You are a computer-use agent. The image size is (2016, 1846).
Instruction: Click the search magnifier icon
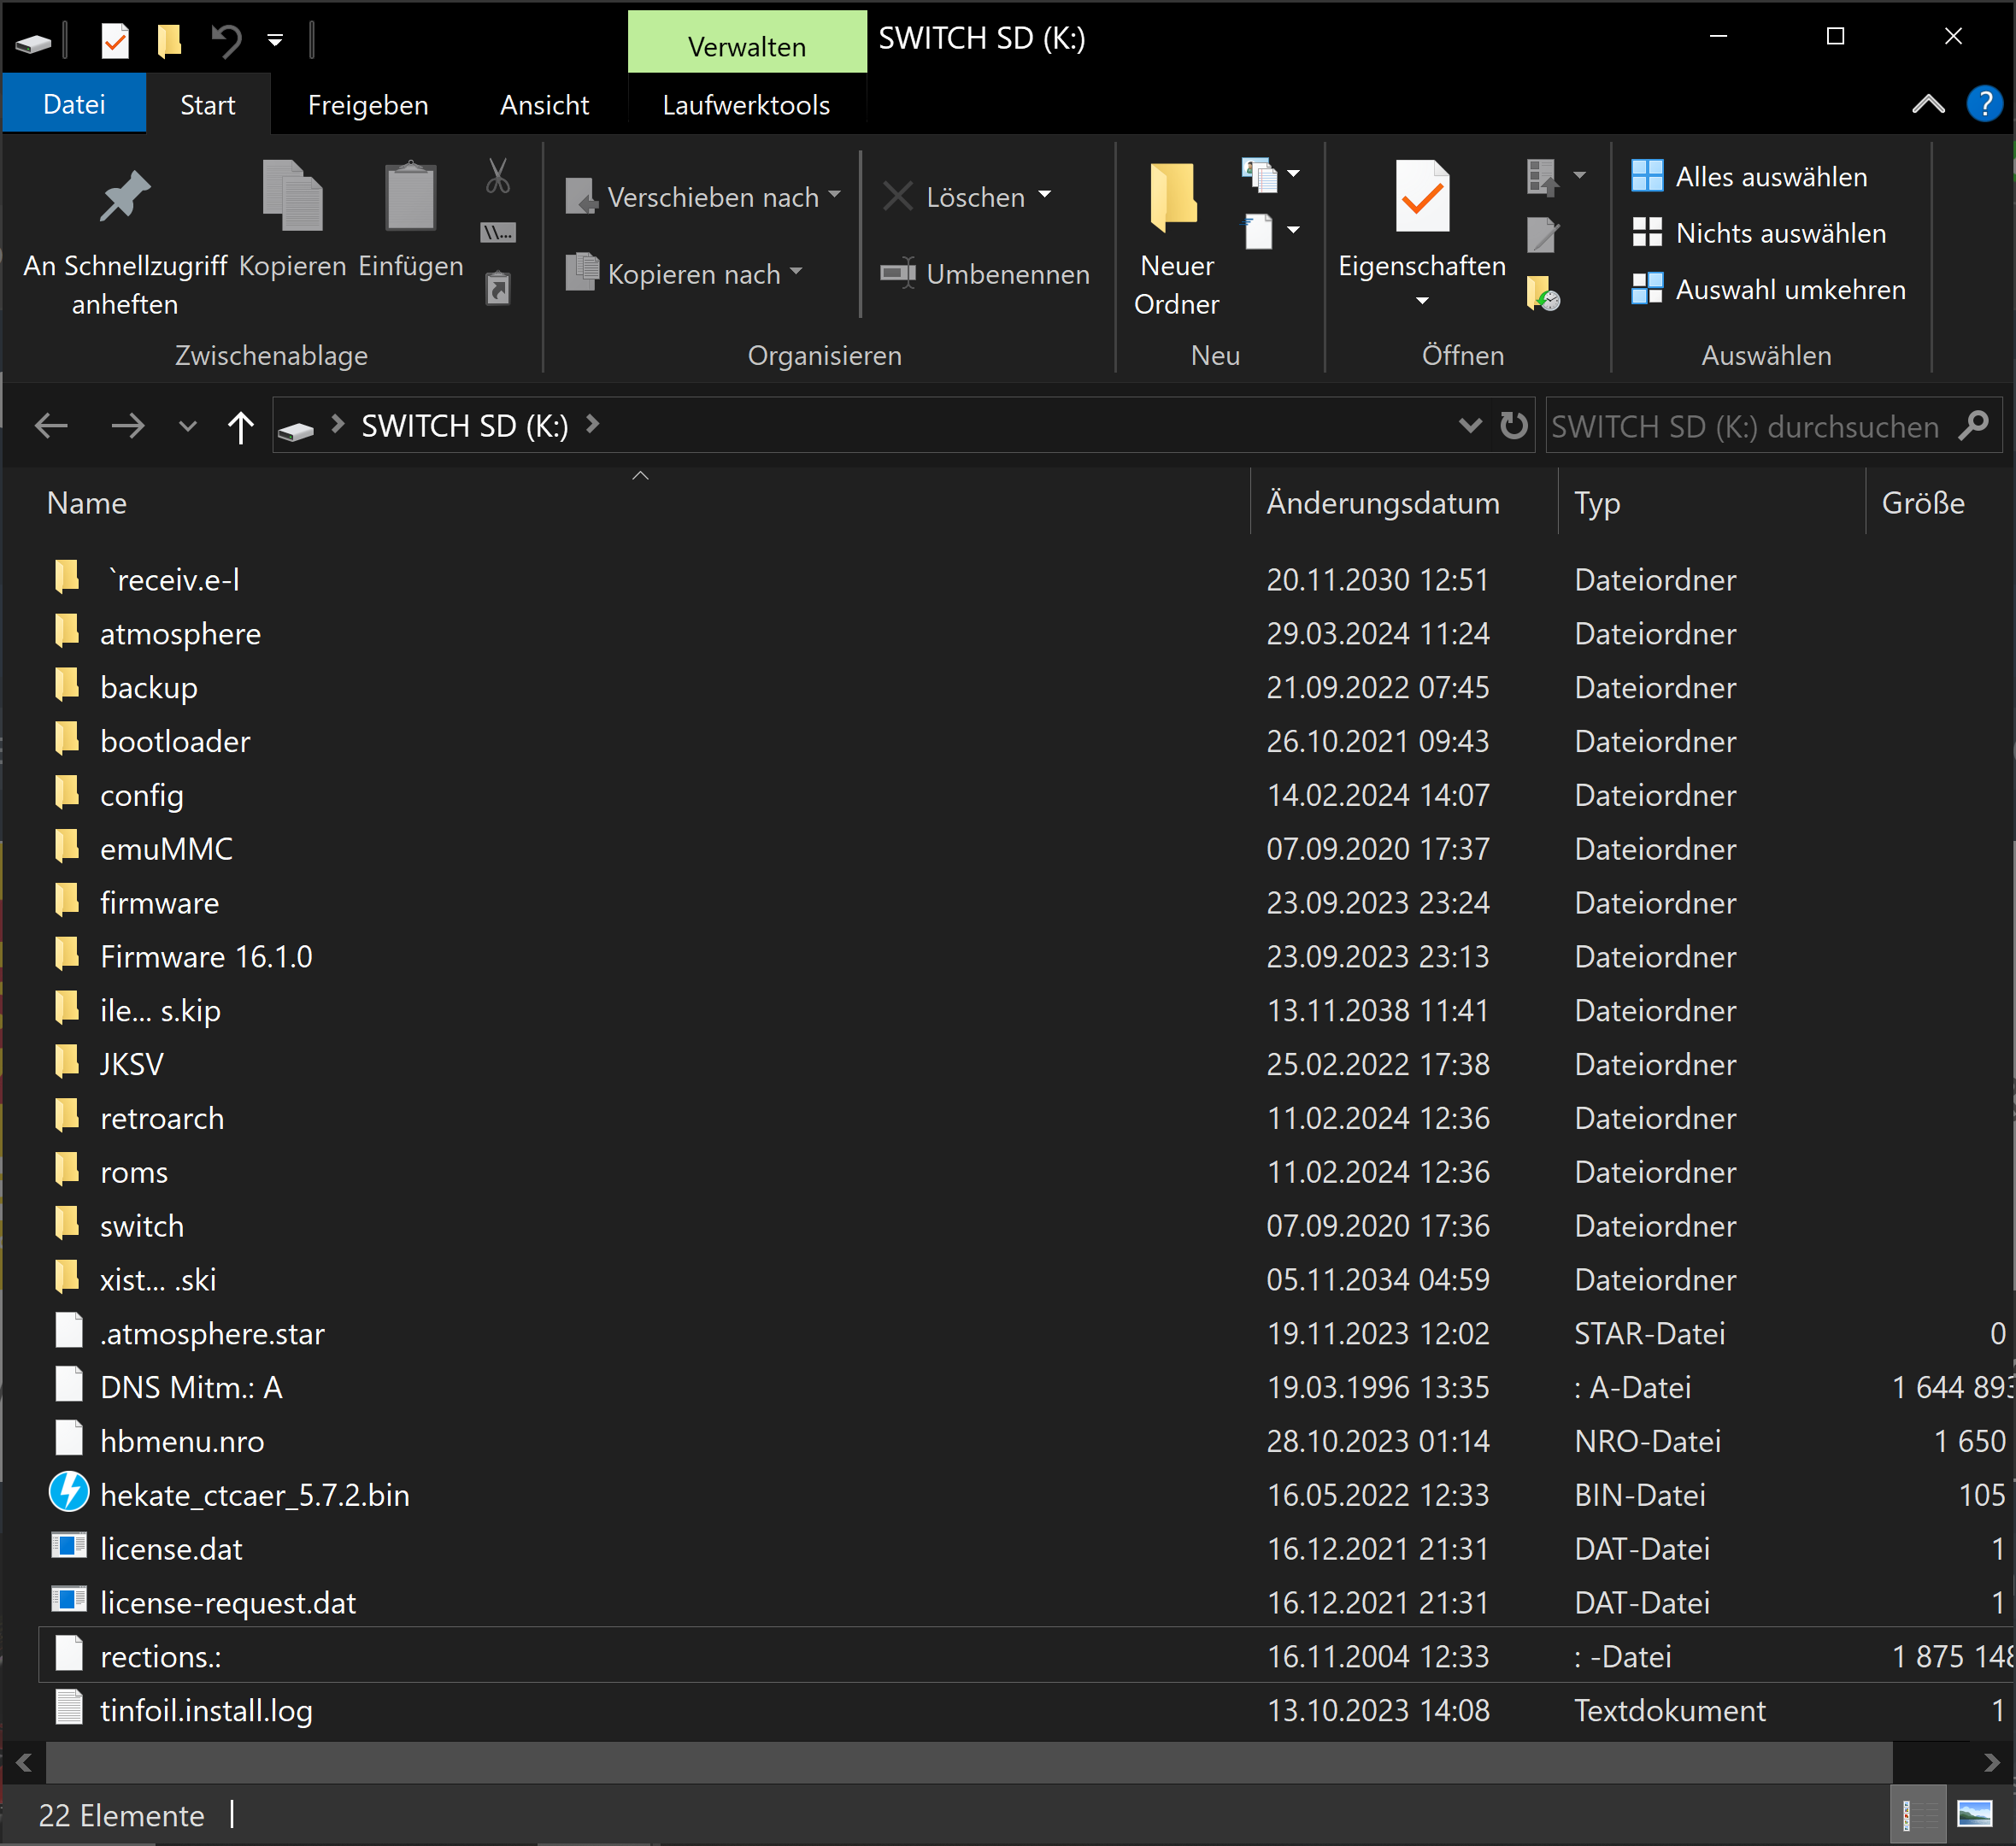click(x=1974, y=426)
